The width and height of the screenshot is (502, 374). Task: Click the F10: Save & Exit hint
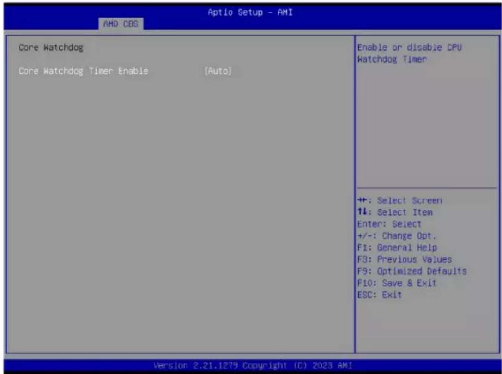pos(397,283)
